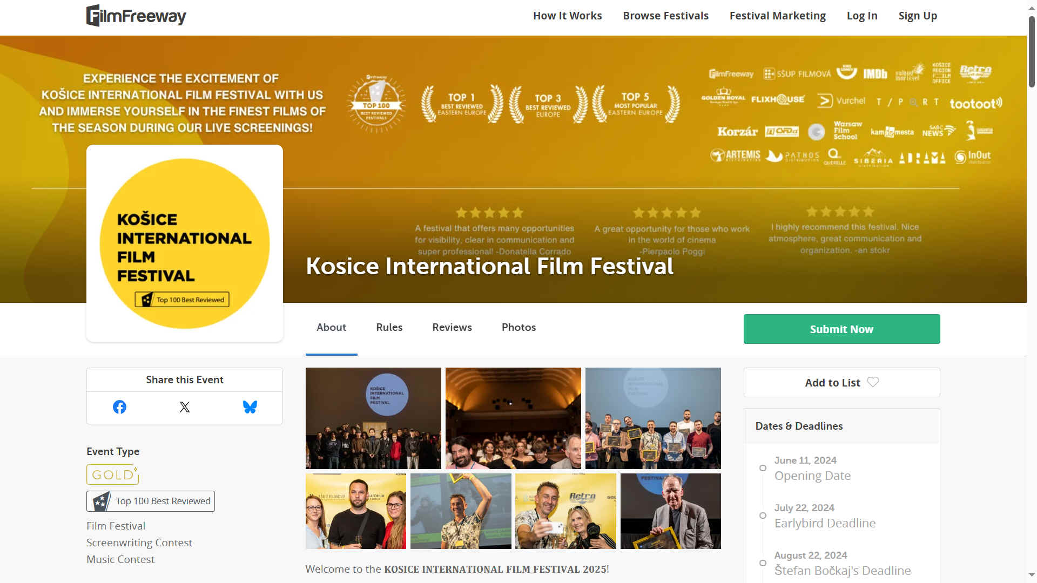1037x583 pixels.
Task: Open the cinema audience photo thumbnail
Action: pyautogui.click(x=513, y=418)
